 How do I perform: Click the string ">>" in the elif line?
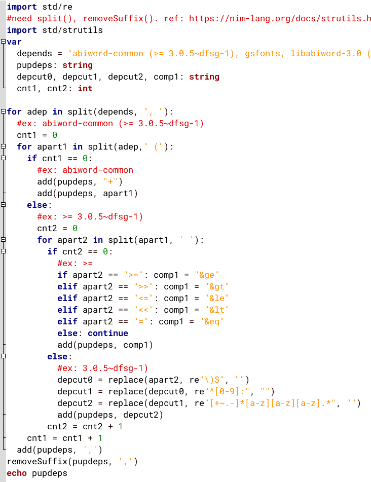[143, 286]
